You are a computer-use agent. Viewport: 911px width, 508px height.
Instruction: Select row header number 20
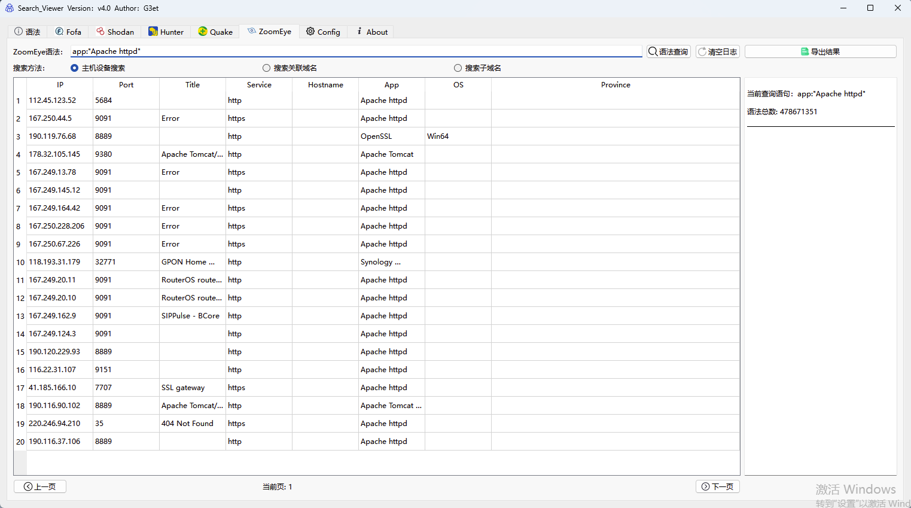pyautogui.click(x=20, y=442)
